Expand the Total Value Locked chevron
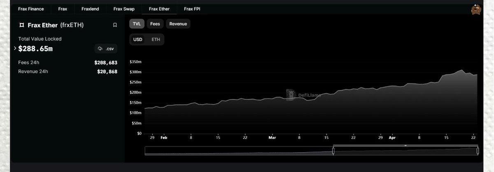Screen dimensions: 494x172 (x=15, y=49)
